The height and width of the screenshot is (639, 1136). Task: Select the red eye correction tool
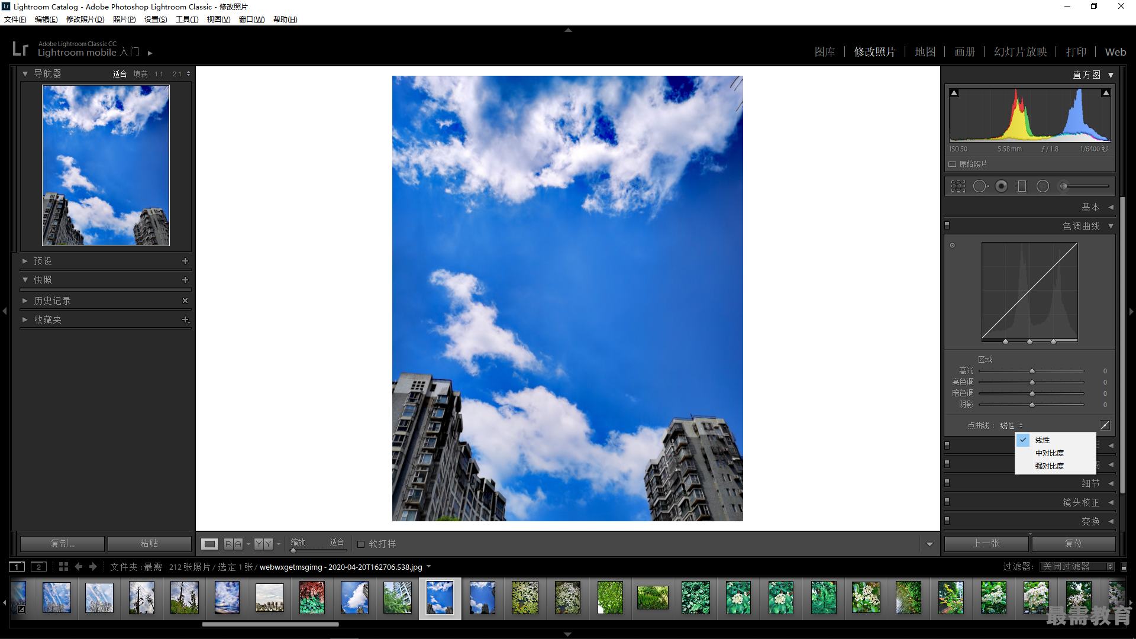point(1001,186)
